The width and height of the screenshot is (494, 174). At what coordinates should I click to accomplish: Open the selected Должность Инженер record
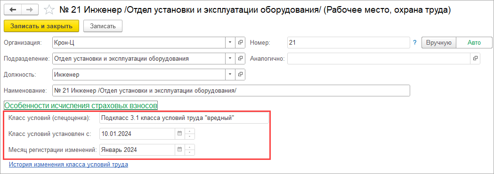tap(240, 75)
